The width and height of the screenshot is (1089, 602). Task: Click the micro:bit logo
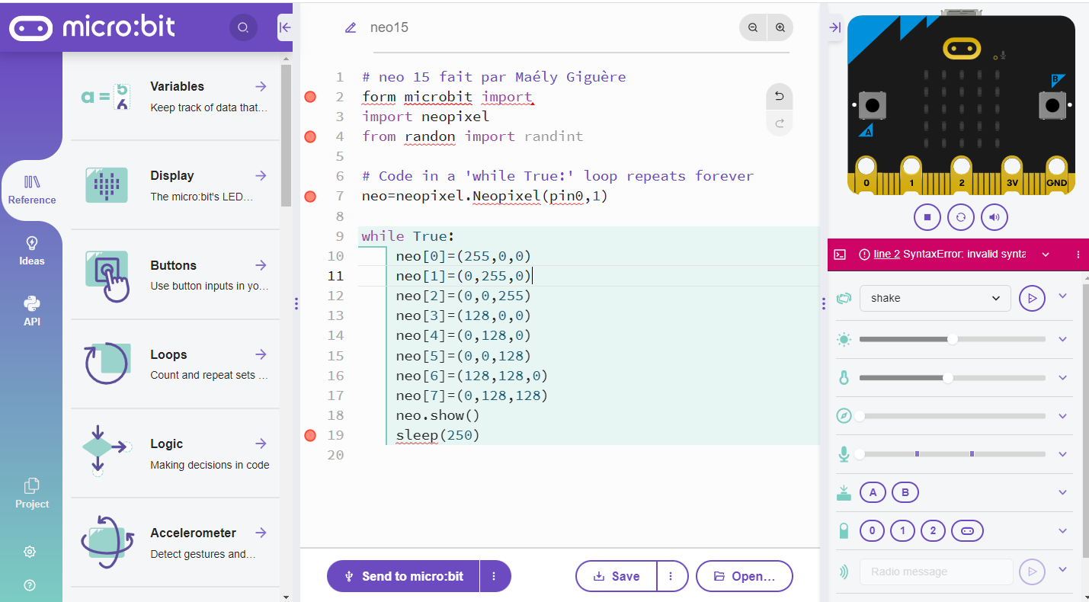(x=92, y=28)
